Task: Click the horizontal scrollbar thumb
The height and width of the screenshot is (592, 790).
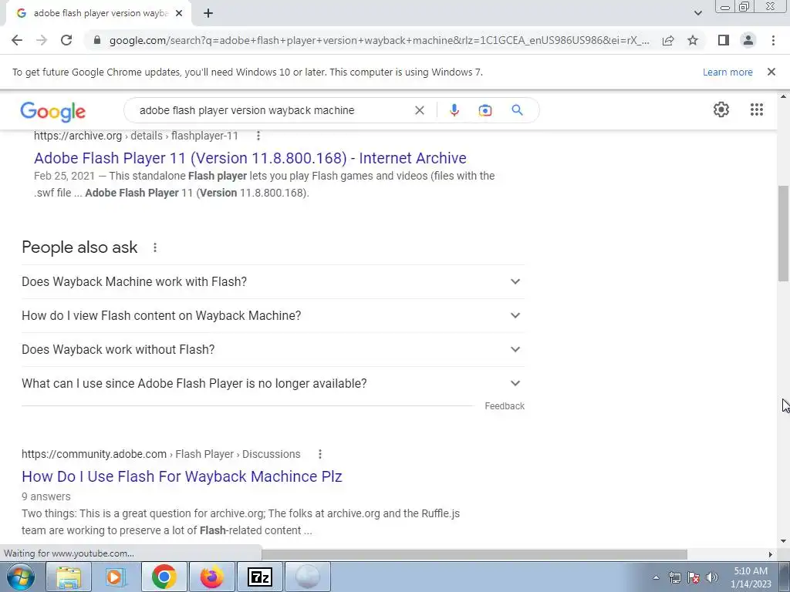Action: coord(474,554)
